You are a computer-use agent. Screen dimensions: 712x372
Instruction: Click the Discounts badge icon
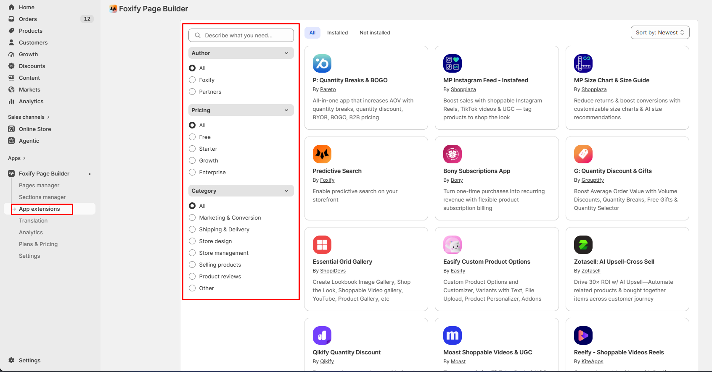(x=11, y=66)
